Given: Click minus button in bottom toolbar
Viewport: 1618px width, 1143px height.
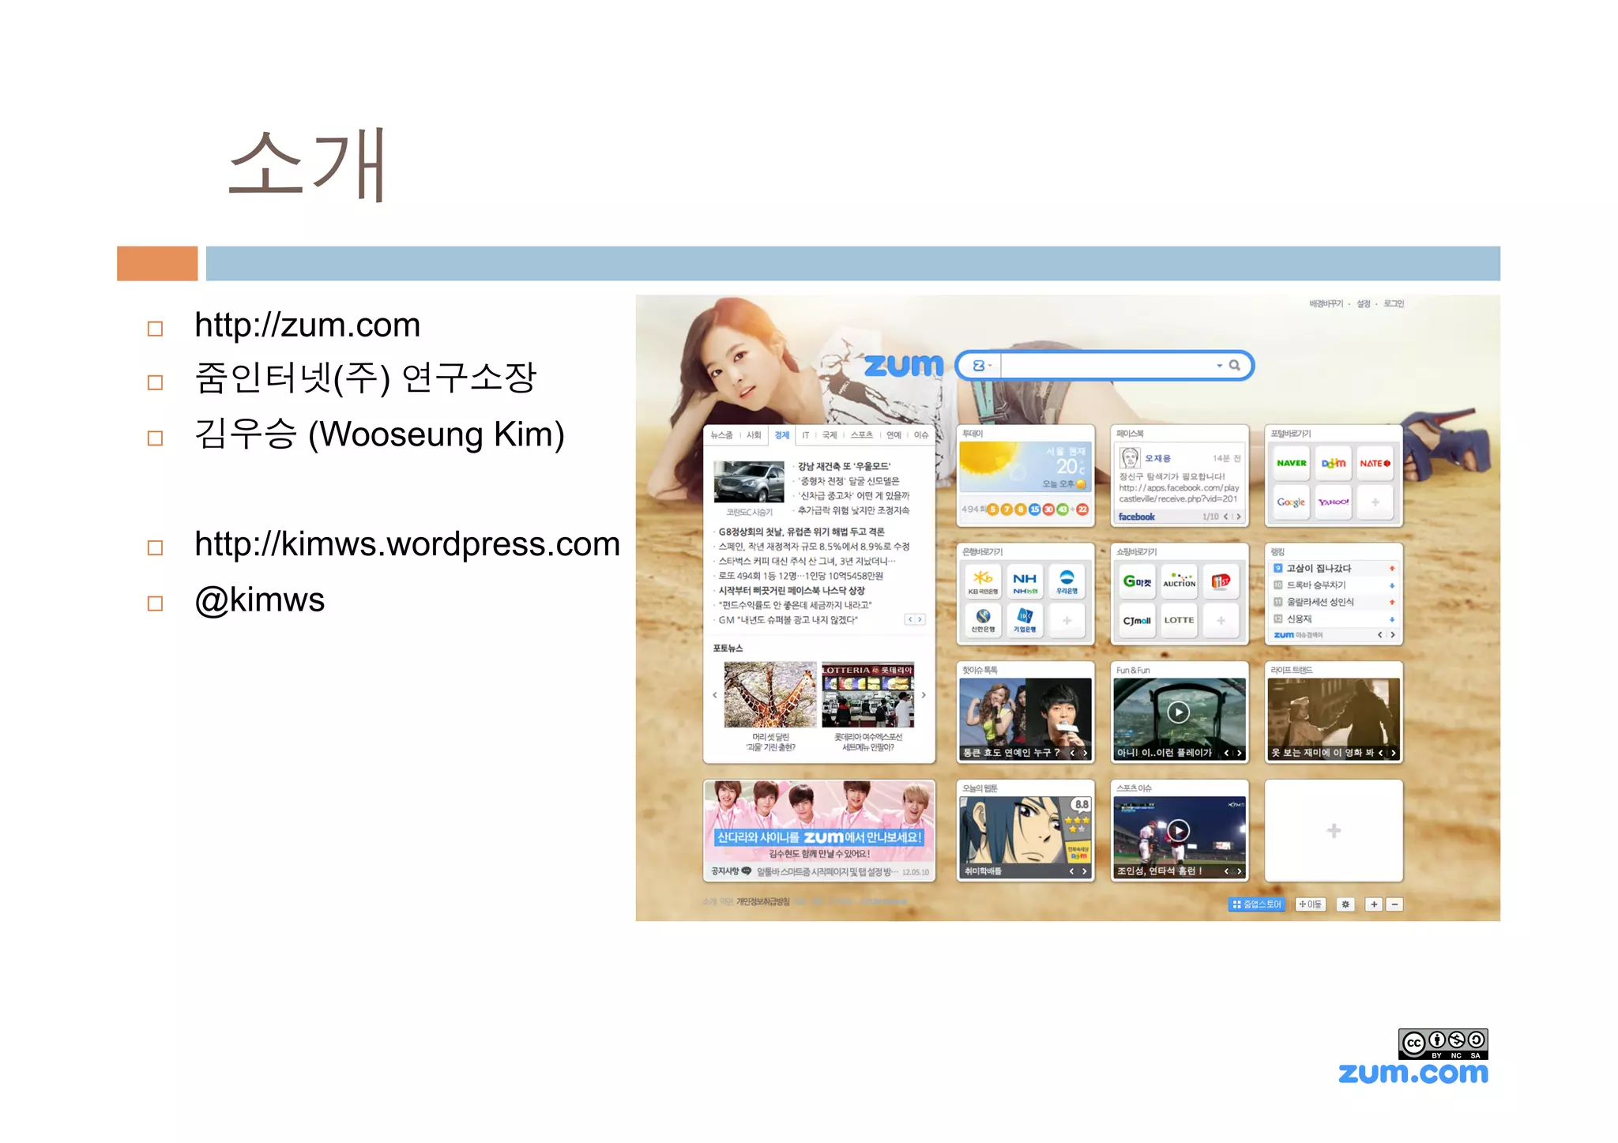Looking at the screenshot, I should tap(1394, 904).
